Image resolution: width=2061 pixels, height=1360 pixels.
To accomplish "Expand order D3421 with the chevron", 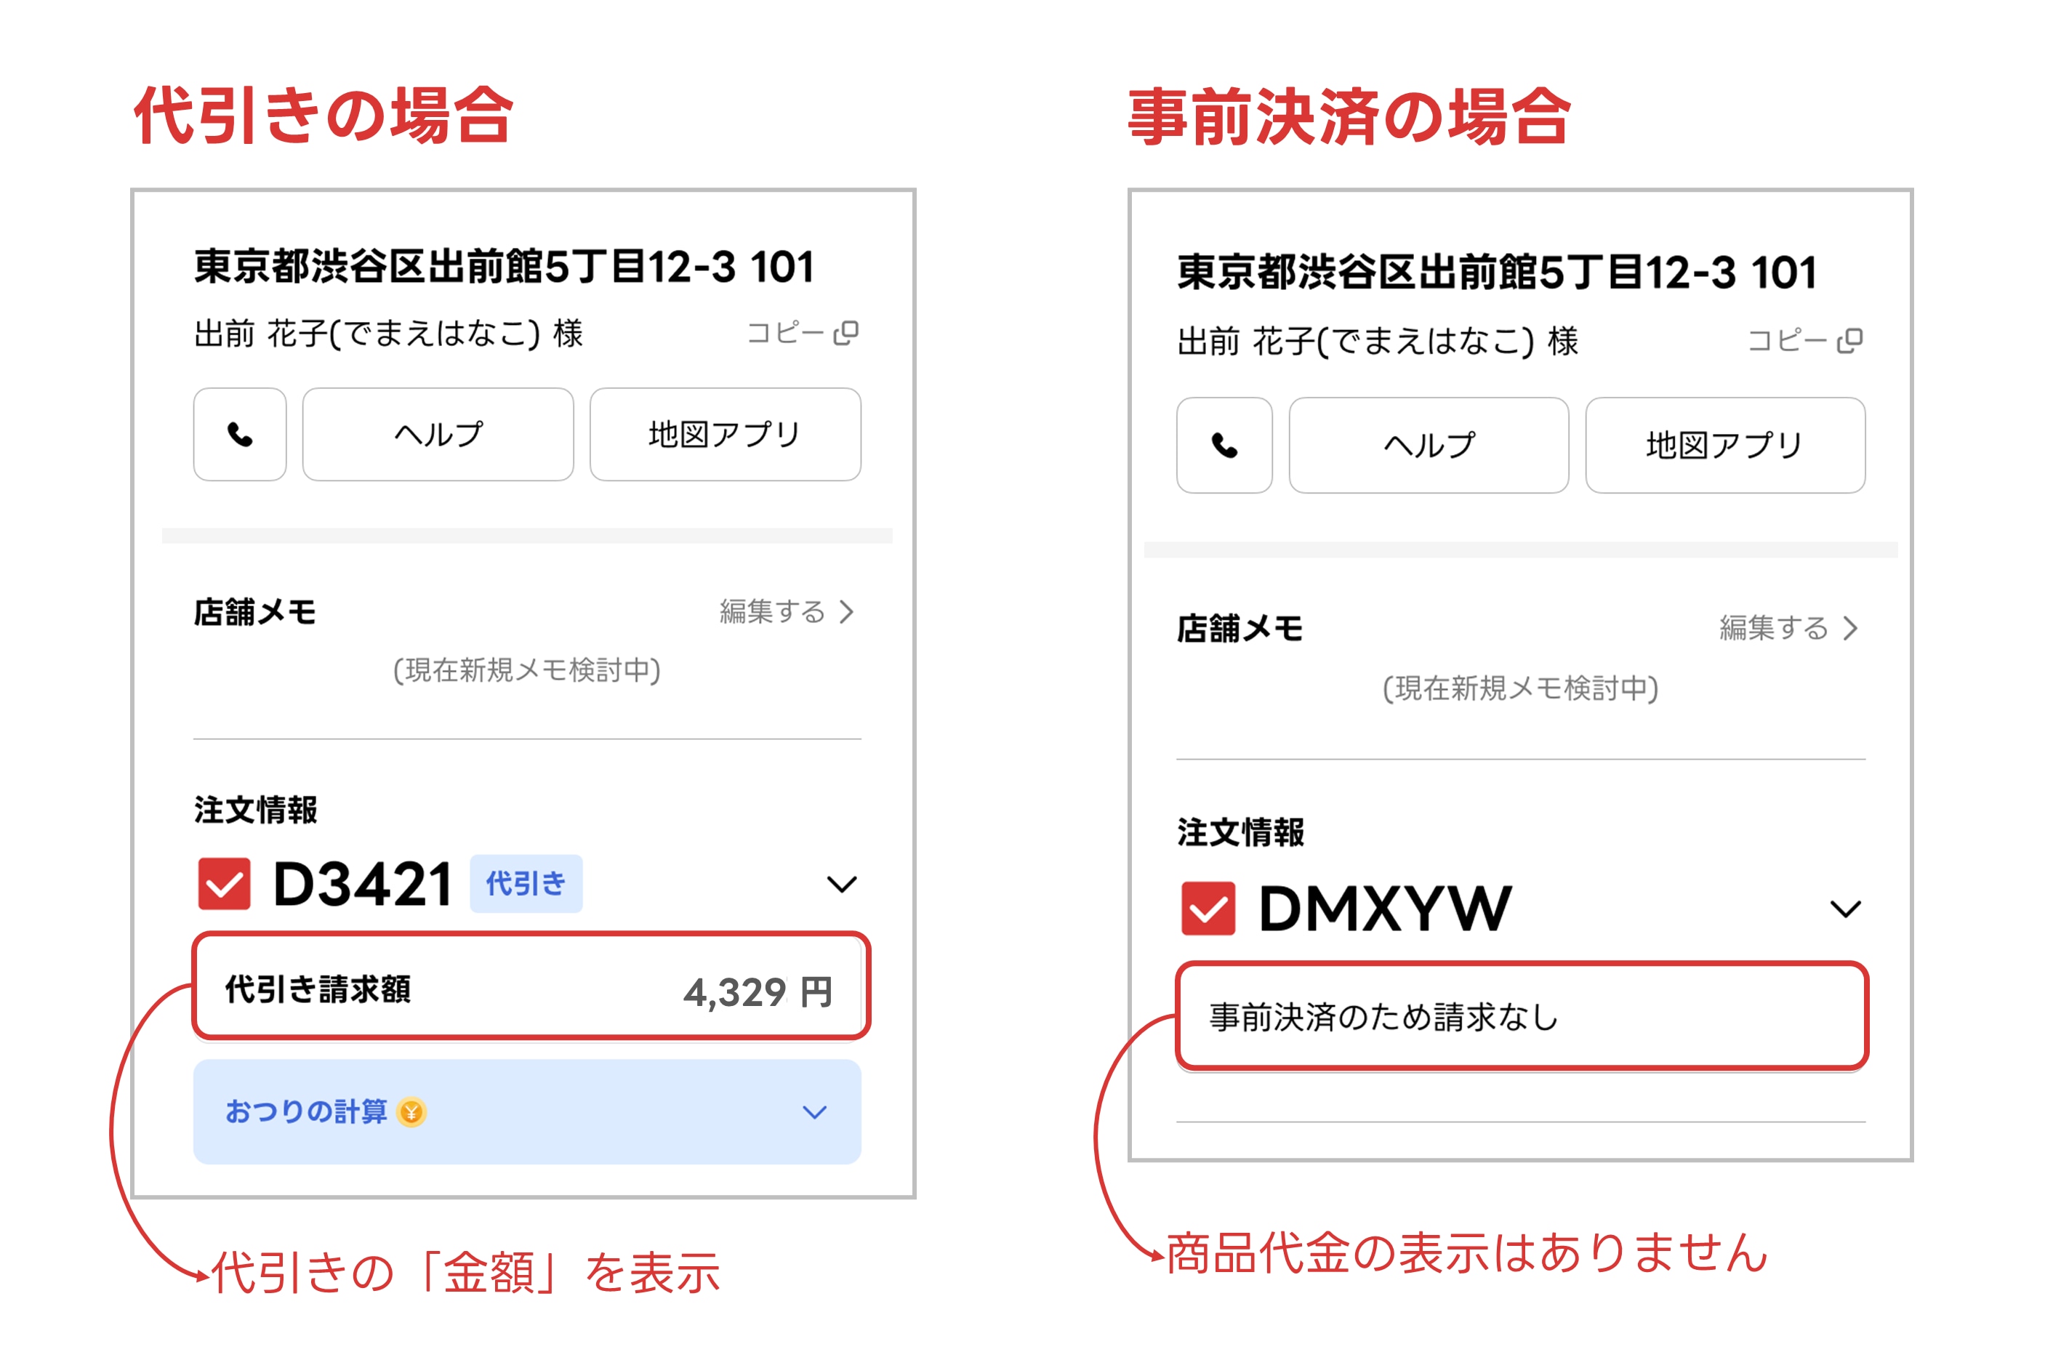I will pos(841,885).
